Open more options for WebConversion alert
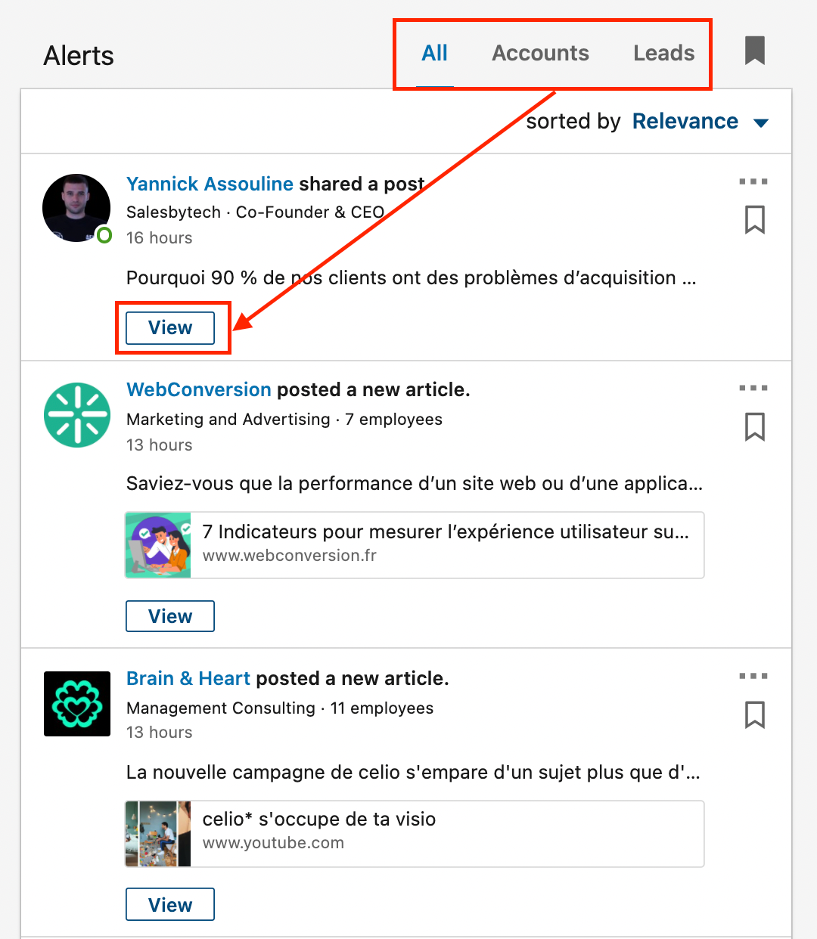The image size is (817, 939). [x=753, y=388]
